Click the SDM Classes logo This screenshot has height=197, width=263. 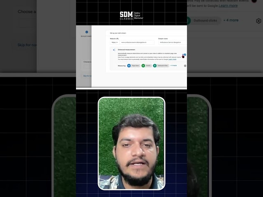pos(131,16)
